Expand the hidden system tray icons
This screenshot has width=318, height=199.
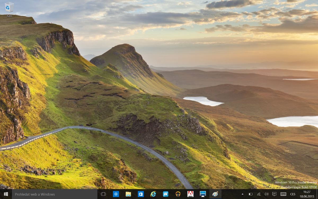tap(242, 194)
